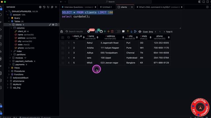Sort by client_id column arrows

tap(84, 37)
